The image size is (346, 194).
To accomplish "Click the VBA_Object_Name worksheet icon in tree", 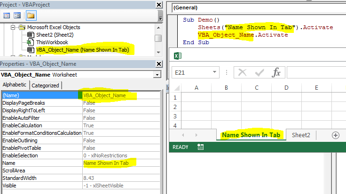I will point(31,50).
